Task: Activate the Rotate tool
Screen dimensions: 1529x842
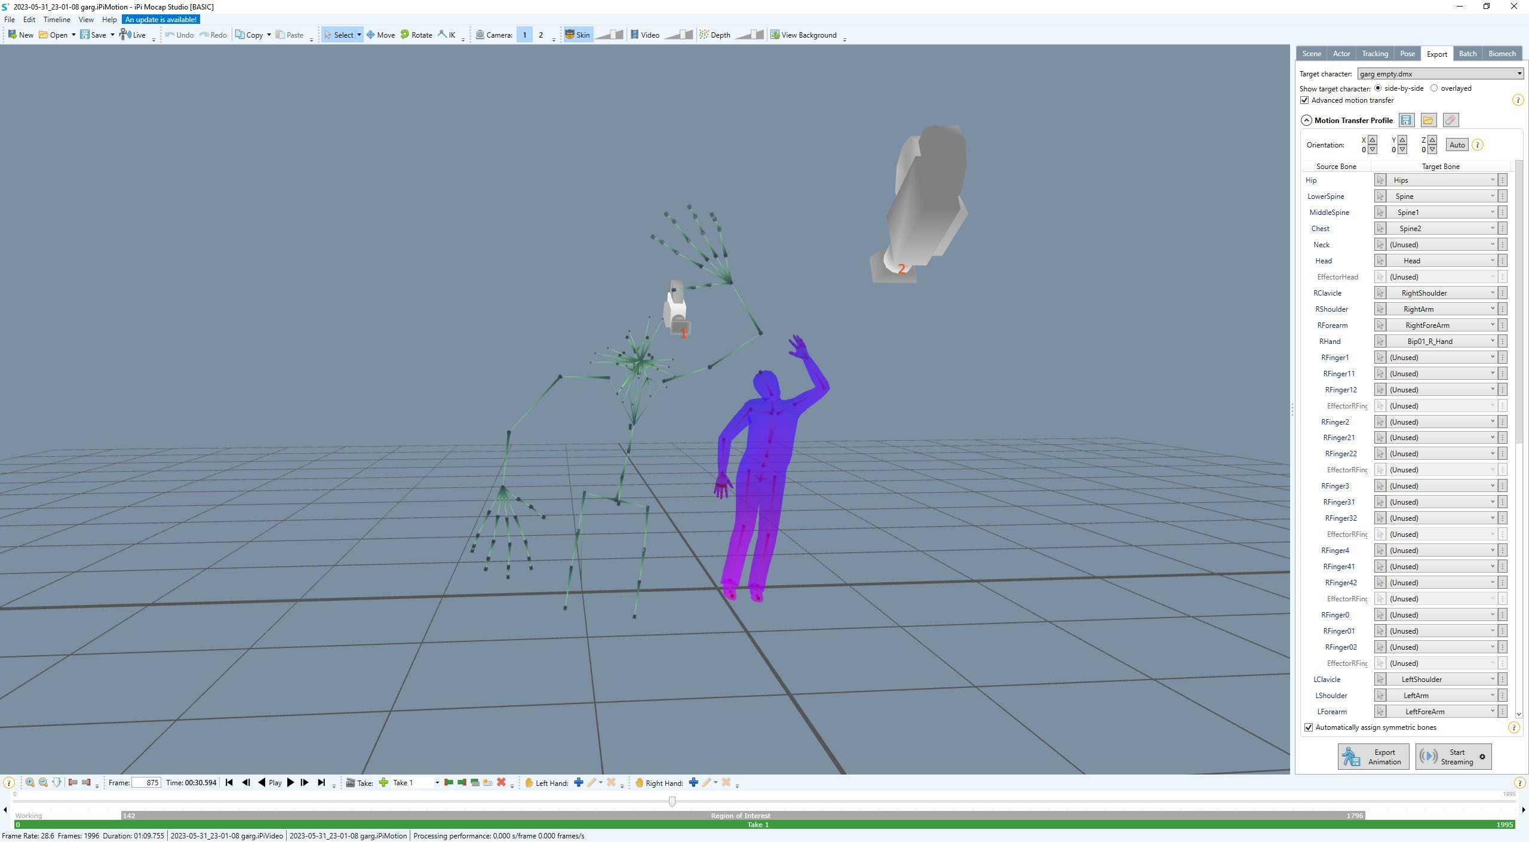Action: [416, 35]
